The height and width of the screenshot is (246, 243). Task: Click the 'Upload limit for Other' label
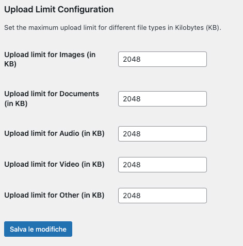click(x=54, y=195)
